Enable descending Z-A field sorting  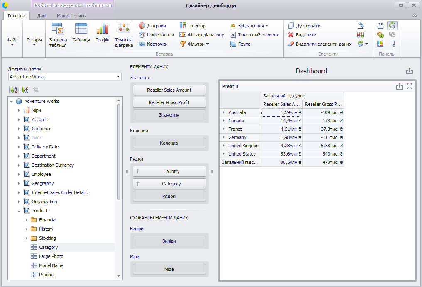(x=25, y=90)
